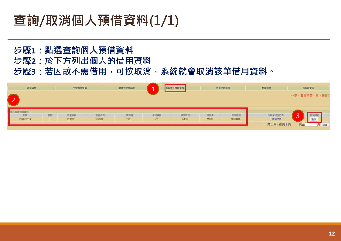
Task: Open the 相關連結 menu tab
Action: point(266,88)
